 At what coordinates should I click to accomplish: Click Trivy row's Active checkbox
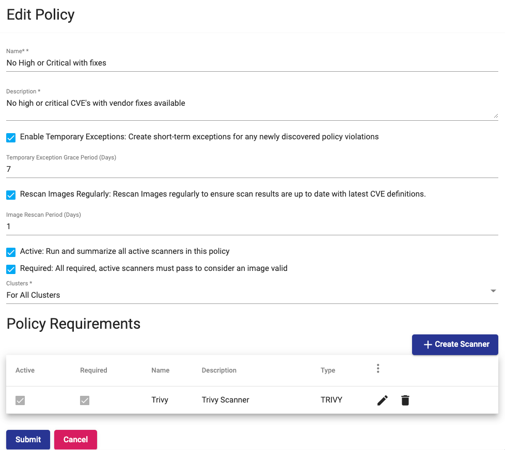tap(20, 400)
